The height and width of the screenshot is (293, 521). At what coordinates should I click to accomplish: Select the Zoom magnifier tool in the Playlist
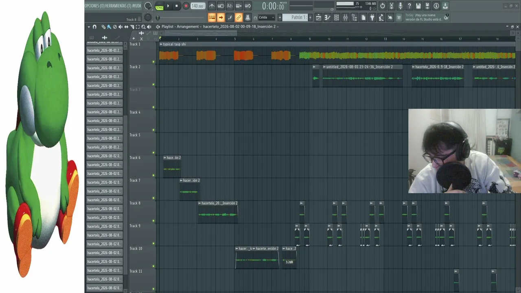pyautogui.click(x=143, y=27)
